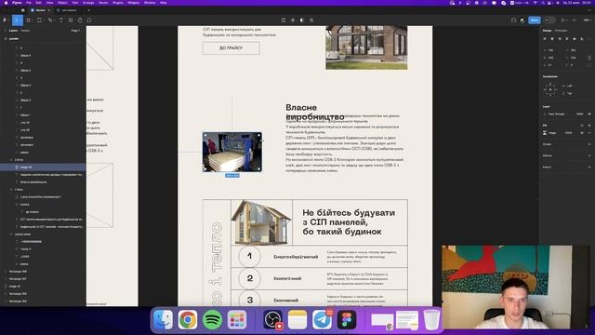Click Align bottom icon in Design panel
The width and height of the screenshot is (595, 335).
click(582, 39)
